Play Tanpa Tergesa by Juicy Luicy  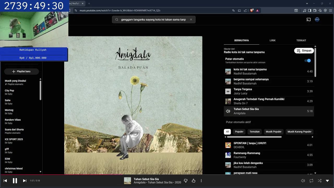[x=269, y=91]
